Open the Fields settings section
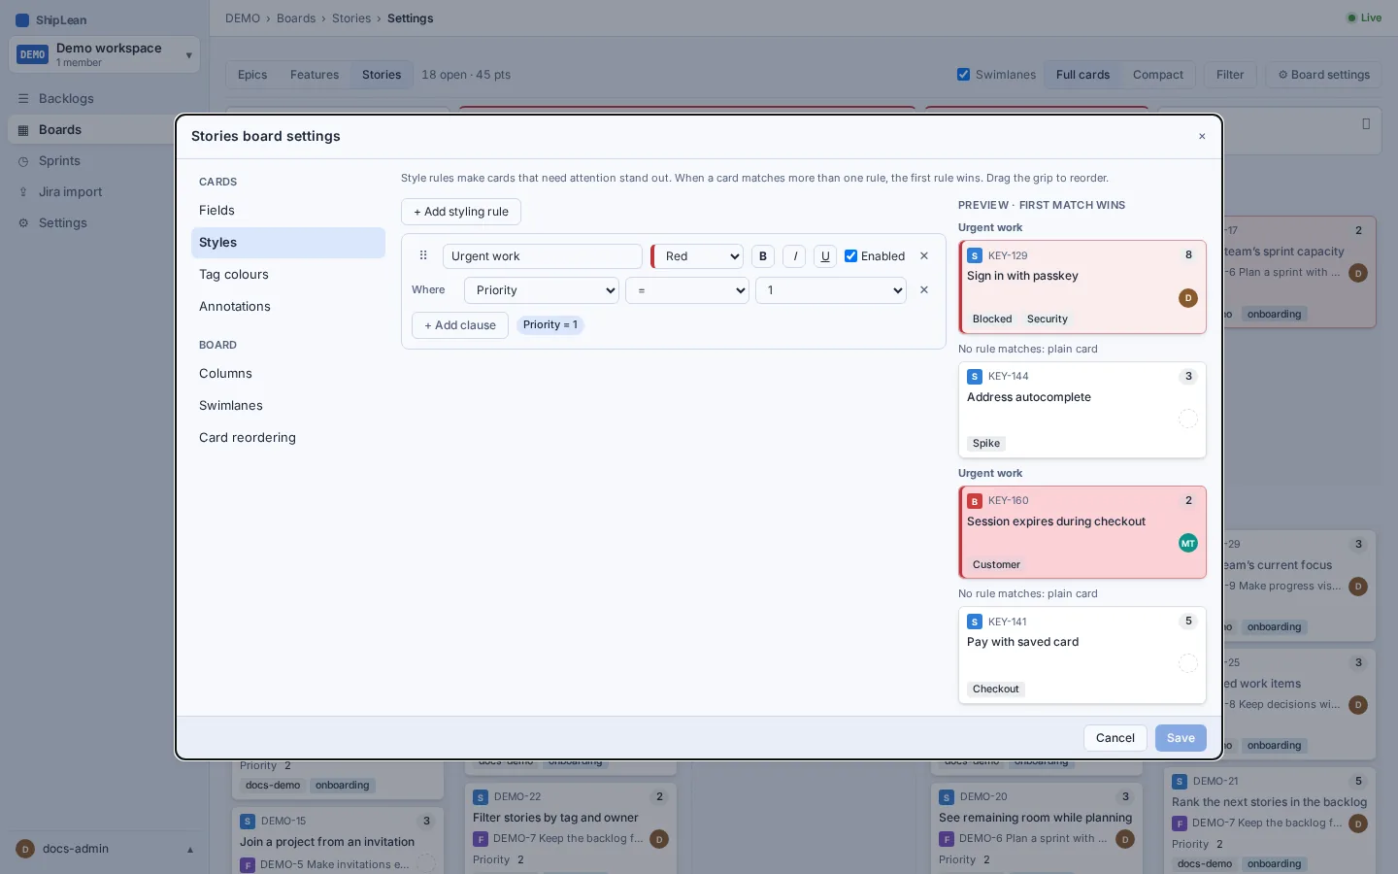The width and height of the screenshot is (1398, 874). click(x=288, y=211)
